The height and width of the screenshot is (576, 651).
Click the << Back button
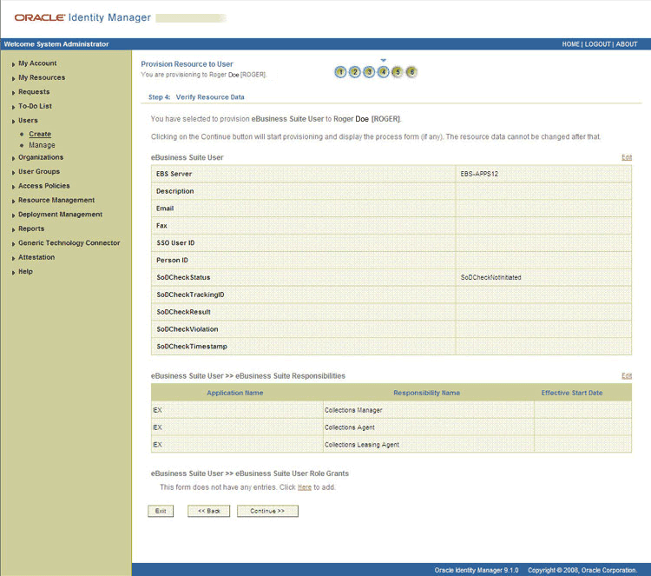(x=209, y=511)
